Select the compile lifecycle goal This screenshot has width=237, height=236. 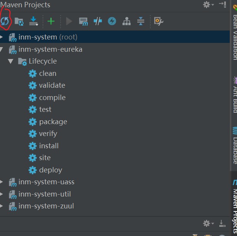[x=52, y=98]
